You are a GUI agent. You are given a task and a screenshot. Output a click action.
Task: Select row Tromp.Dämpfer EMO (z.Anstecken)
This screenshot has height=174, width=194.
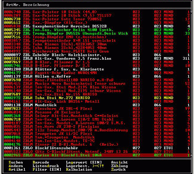click(97, 37)
